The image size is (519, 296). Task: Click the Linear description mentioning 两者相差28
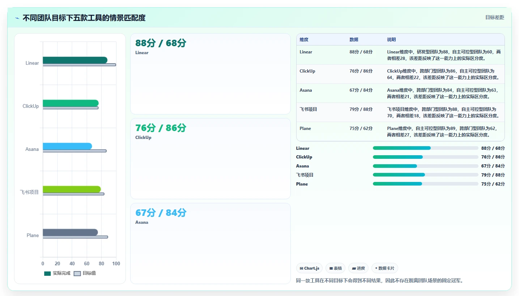pyautogui.click(x=444, y=55)
